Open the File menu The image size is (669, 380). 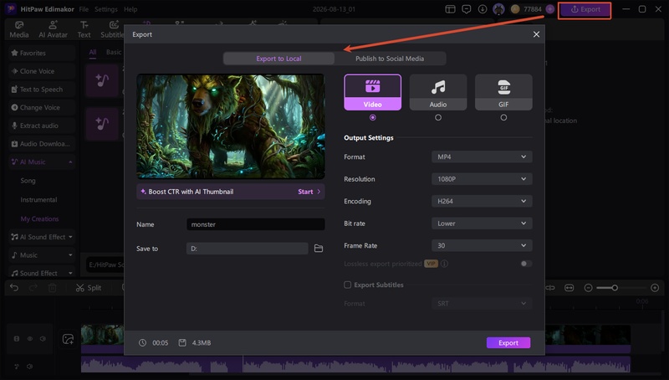84,9
